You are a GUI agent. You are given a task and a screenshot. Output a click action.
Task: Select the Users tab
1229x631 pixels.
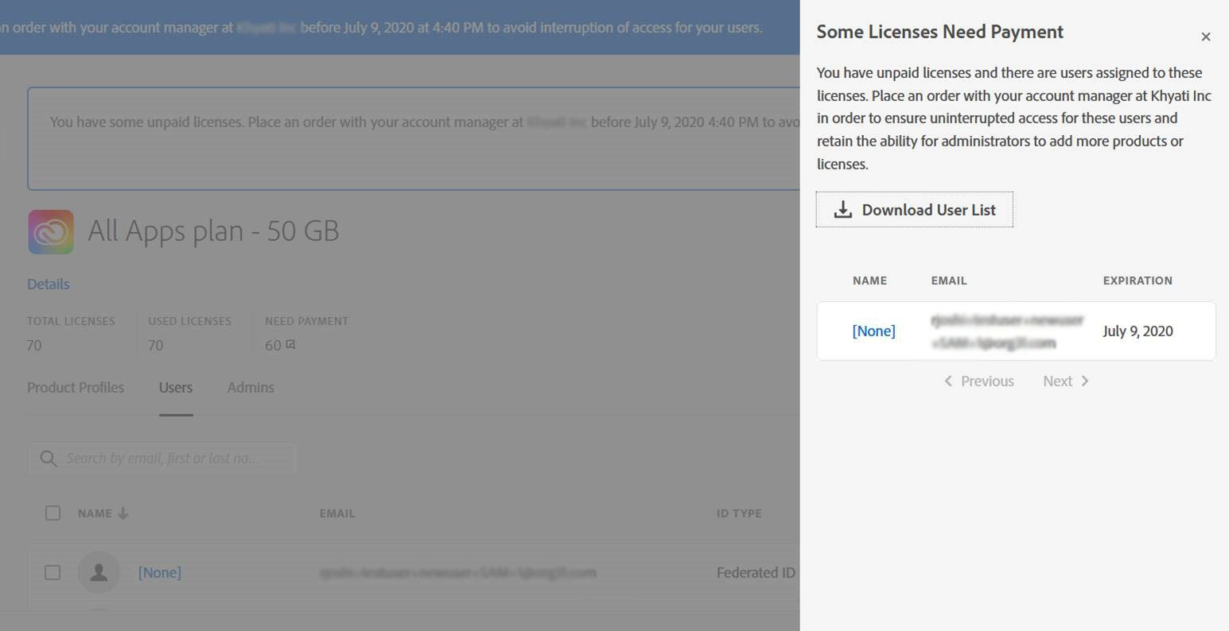176,388
